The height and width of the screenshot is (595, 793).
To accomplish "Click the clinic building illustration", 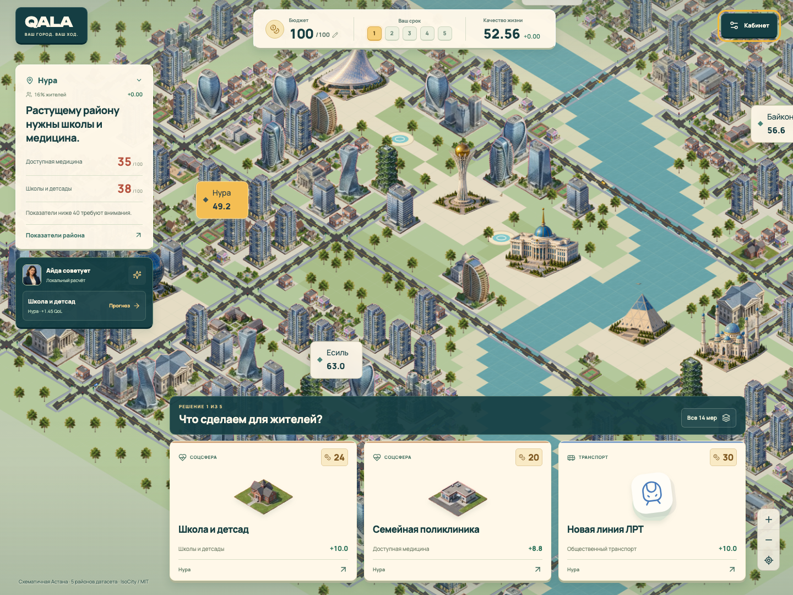I will (458, 497).
